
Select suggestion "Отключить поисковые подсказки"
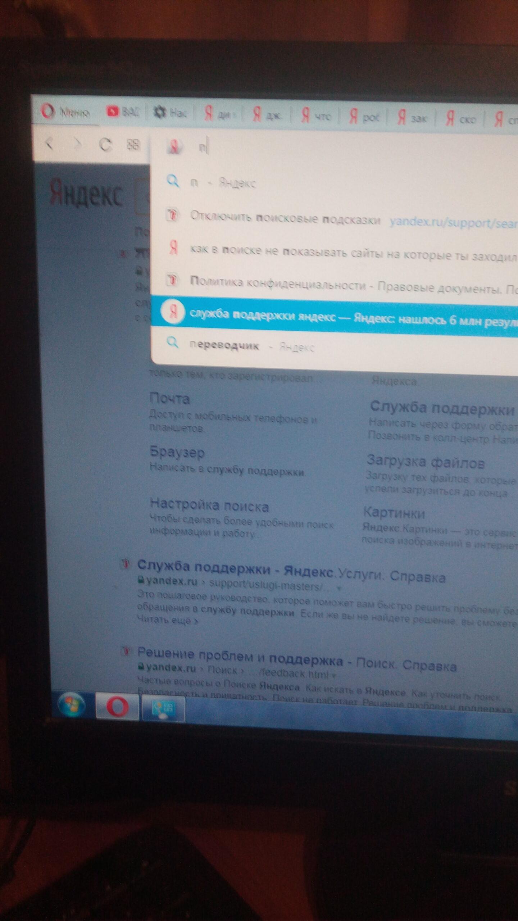point(334,219)
